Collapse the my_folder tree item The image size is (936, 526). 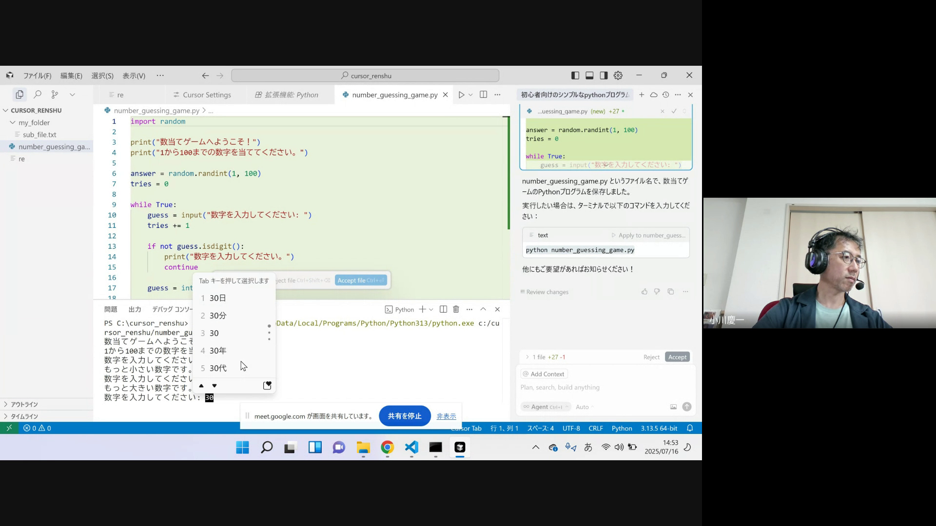point(13,123)
